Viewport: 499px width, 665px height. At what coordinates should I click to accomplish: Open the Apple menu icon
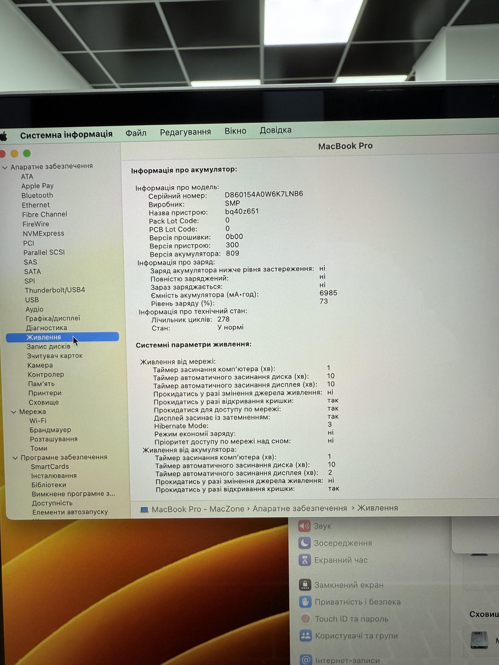pos(4,136)
